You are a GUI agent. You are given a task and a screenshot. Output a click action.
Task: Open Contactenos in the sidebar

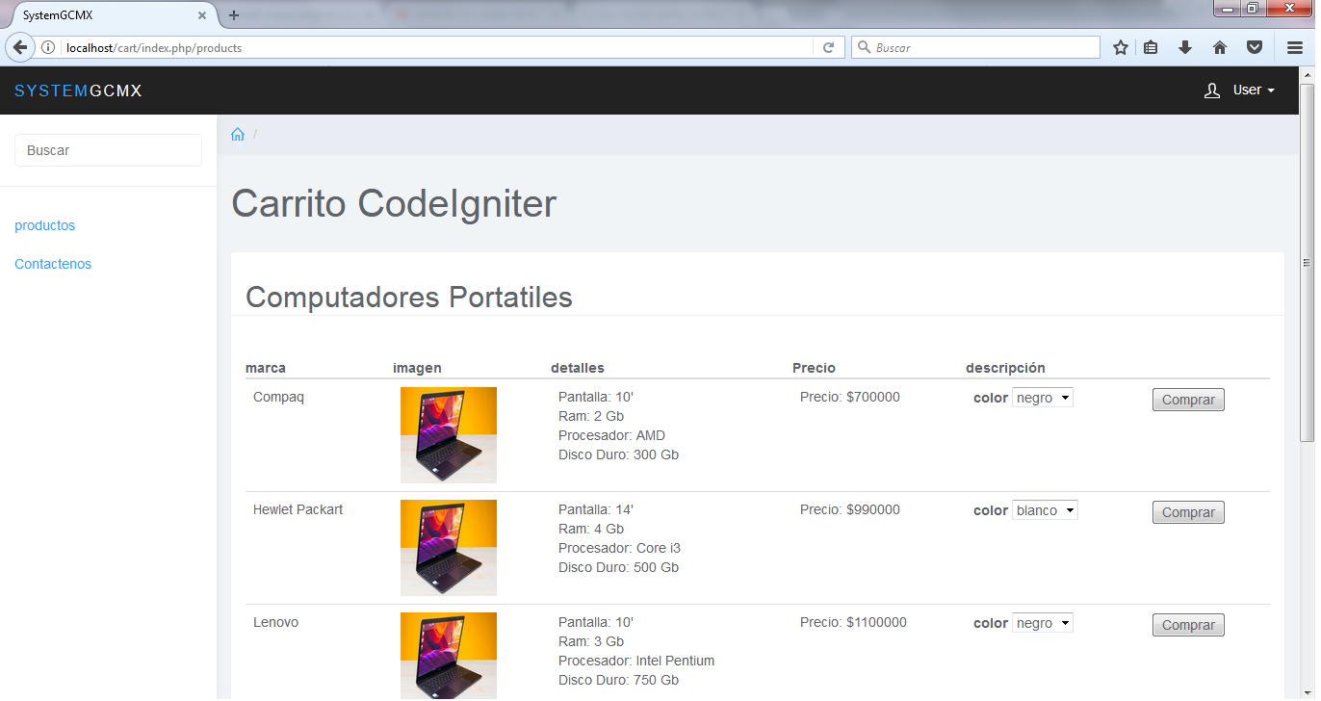(53, 264)
